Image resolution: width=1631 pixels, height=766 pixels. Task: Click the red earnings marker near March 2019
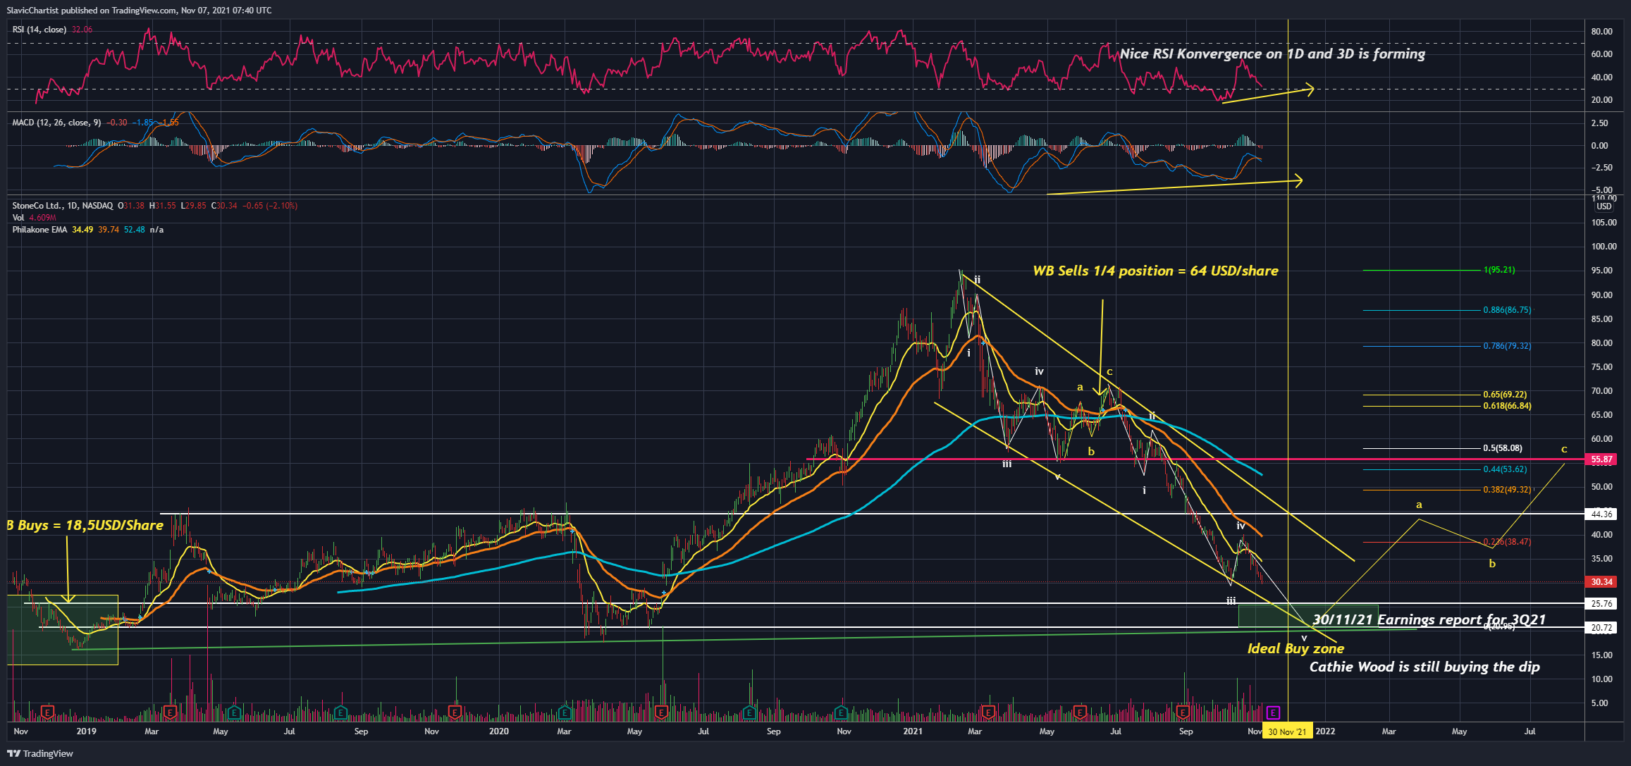(x=170, y=712)
